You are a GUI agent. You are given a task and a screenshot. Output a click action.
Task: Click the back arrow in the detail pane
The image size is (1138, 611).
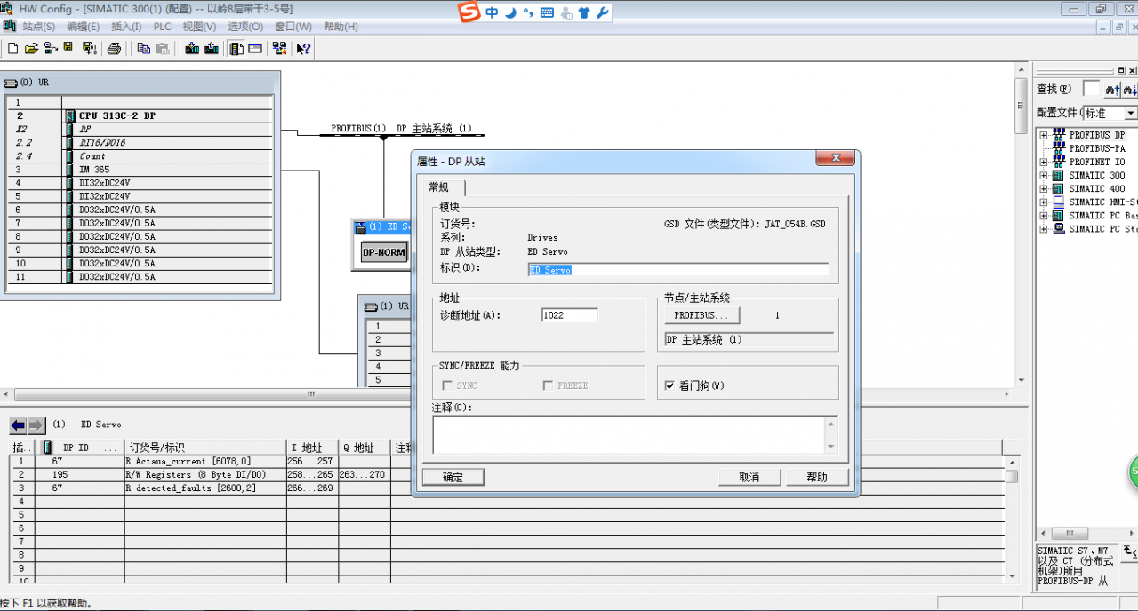(x=18, y=425)
